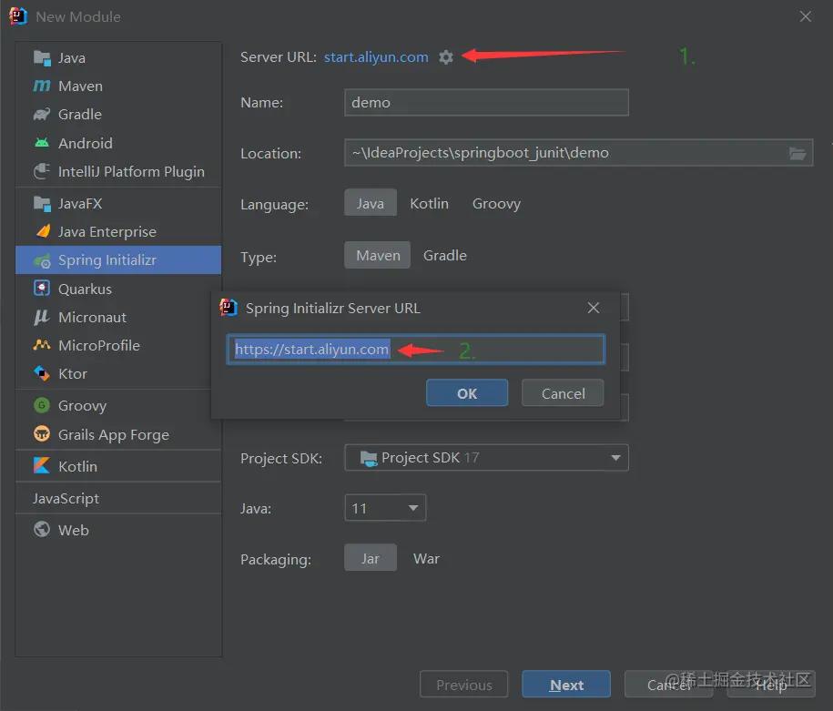
Task: Select Groovy as the language
Action: click(x=497, y=204)
